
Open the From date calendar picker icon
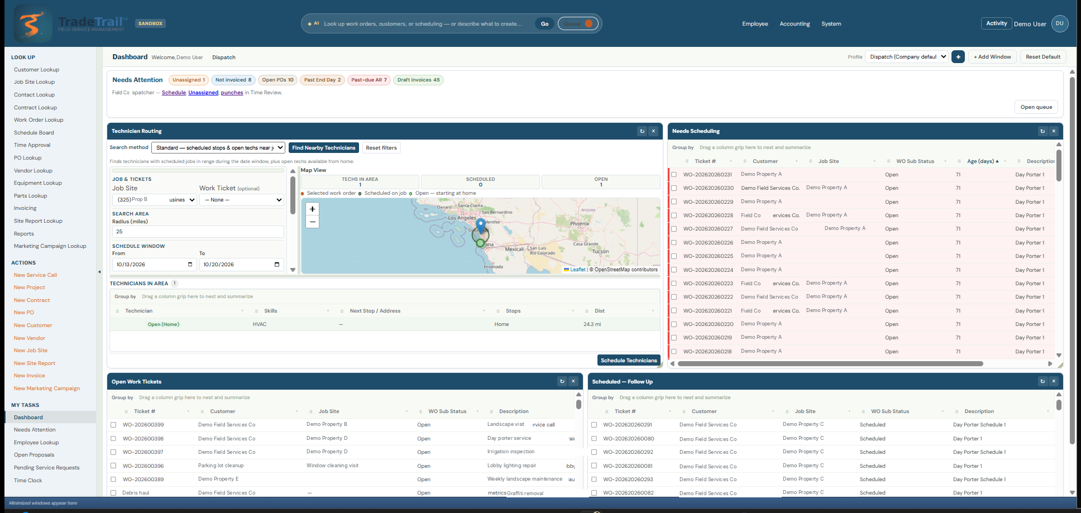tap(190, 265)
